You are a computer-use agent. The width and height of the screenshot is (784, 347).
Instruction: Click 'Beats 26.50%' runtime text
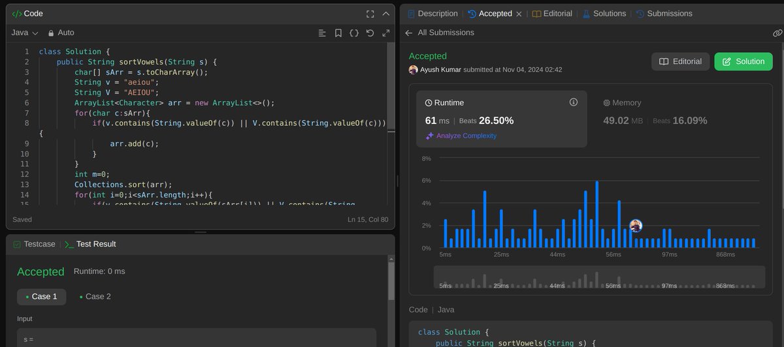pyautogui.click(x=487, y=121)
